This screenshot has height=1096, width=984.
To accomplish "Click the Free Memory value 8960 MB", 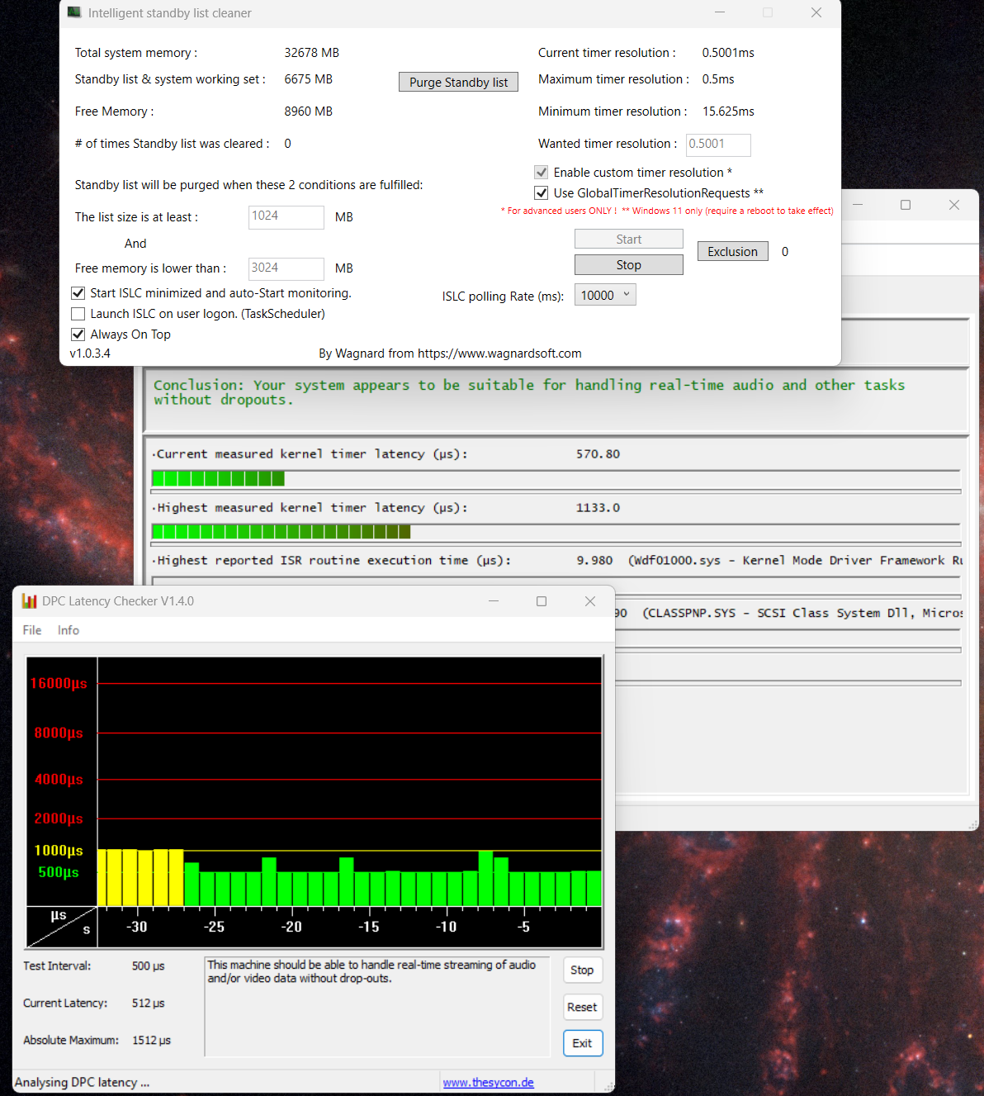I will [x=309, y=111].
